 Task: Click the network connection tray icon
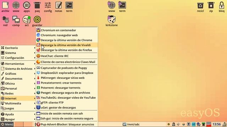(199, 124)
